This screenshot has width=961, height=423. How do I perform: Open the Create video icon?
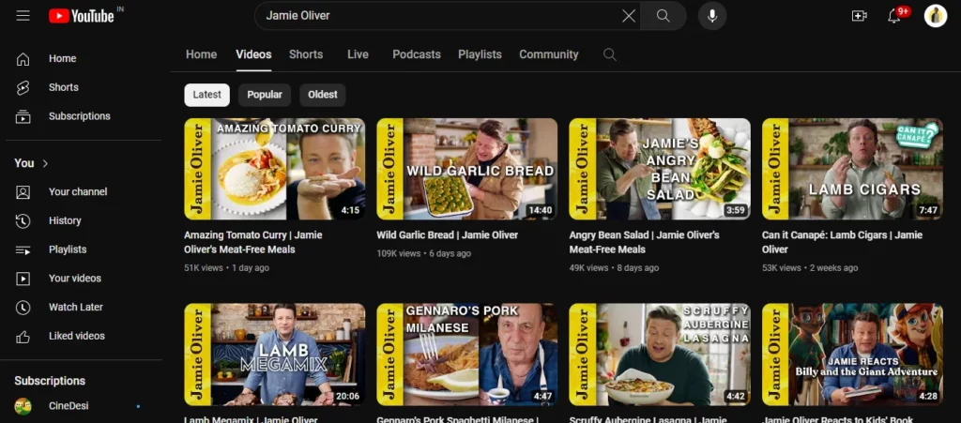tap(860, 16)
